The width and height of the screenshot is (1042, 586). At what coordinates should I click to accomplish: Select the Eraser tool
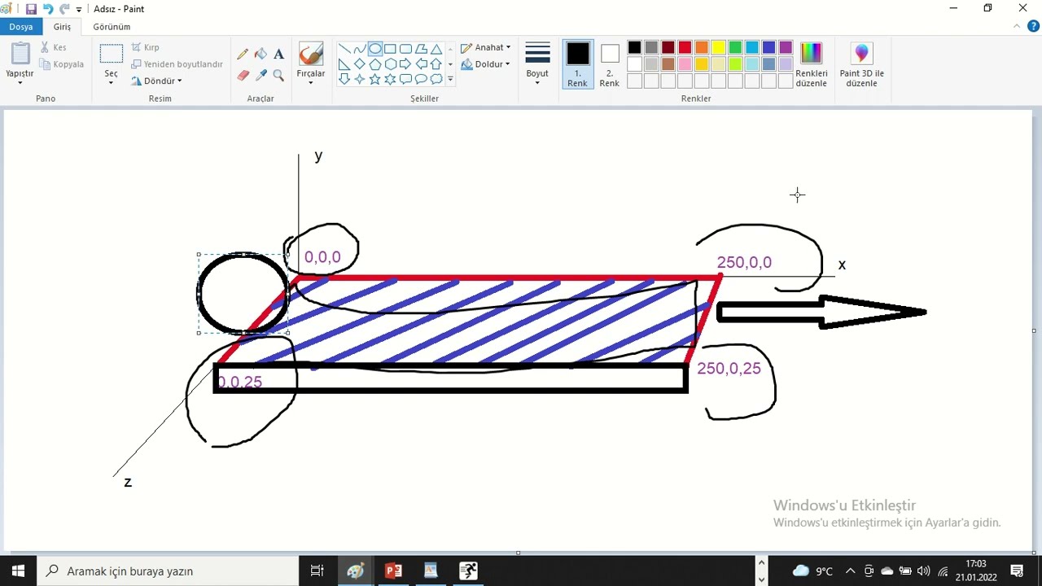coord(243,75)
